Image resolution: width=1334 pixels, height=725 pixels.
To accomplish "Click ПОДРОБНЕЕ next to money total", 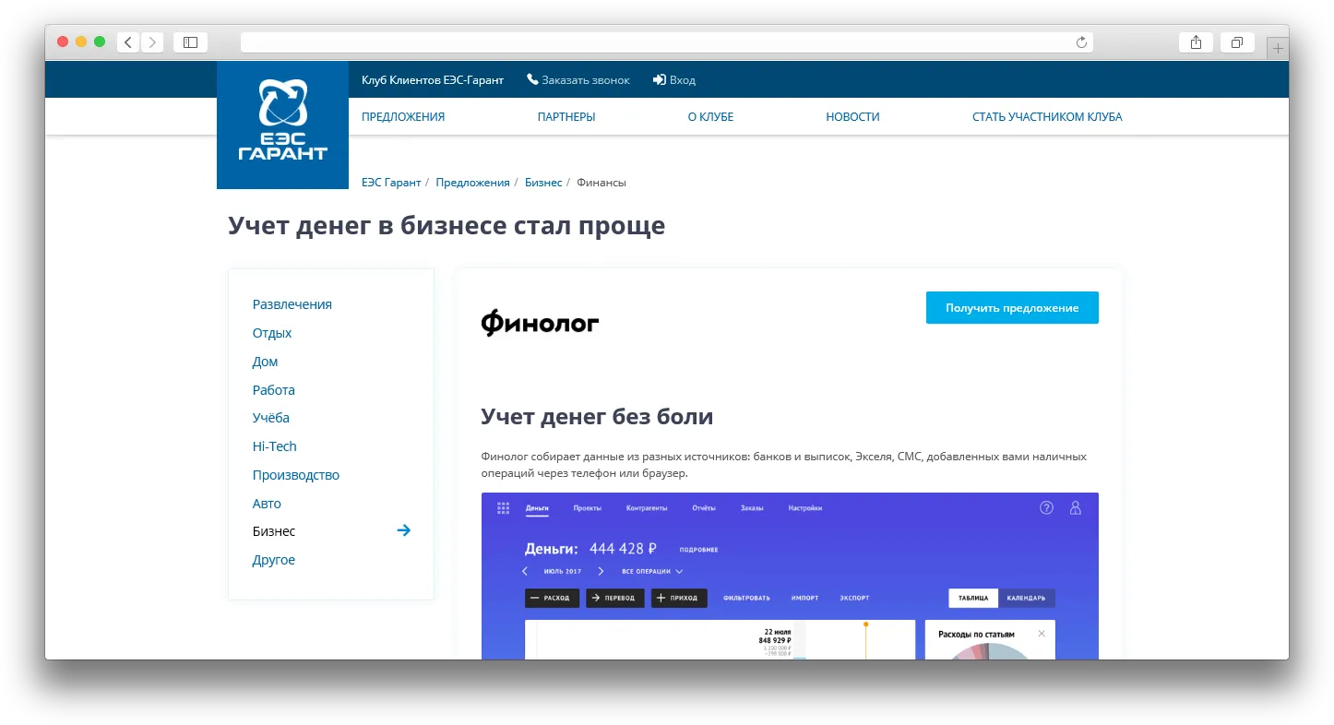I will pyautogui.click(x=698, y=550).
